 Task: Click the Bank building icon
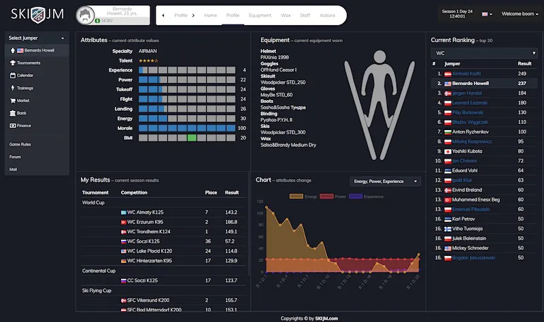click(x=12, y=113)
